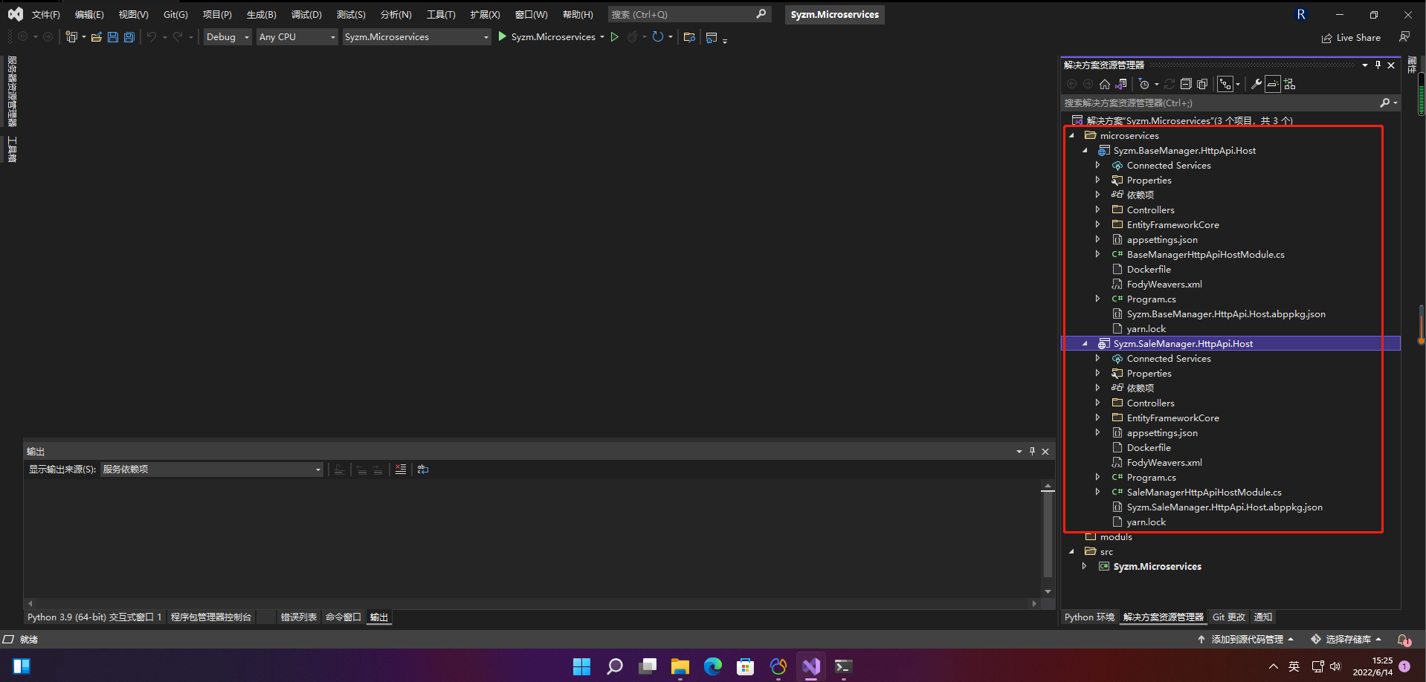This screenshot has height=682, width=1426.
Task: Click the New Project toolbar icon
Action: coord(71,37)
